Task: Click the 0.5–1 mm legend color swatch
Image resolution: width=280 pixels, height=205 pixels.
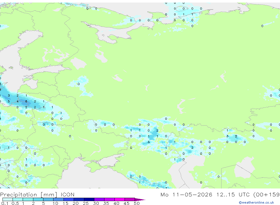Action: point(18,199)
